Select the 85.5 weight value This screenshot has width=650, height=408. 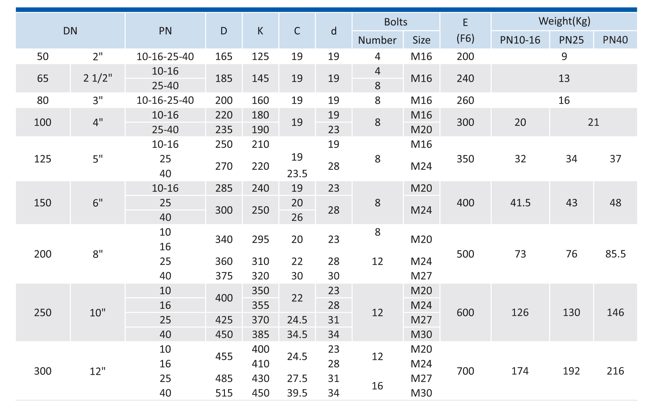[615, 254]
